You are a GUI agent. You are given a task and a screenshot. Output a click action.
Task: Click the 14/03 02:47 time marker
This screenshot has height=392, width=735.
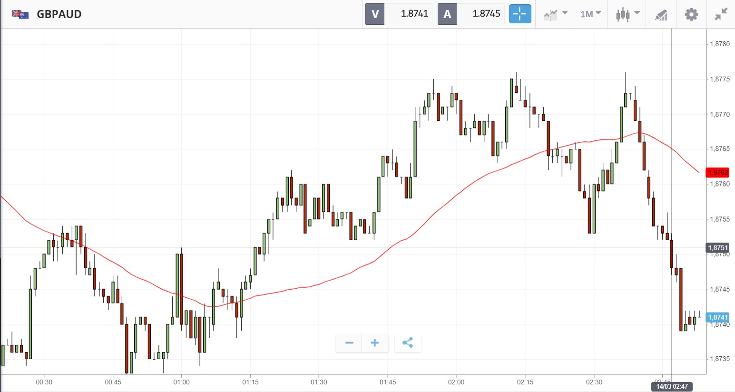pyautogui.click(x=672, y=386)
